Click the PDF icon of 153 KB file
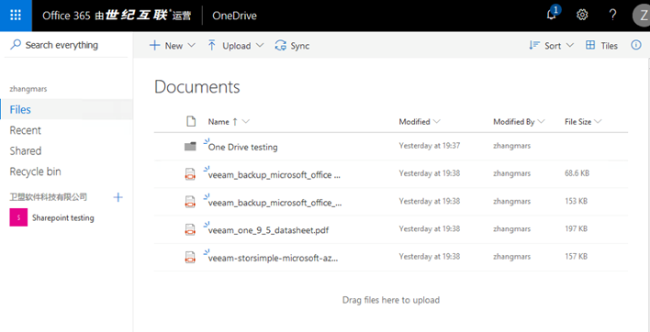 pos(190,202)
